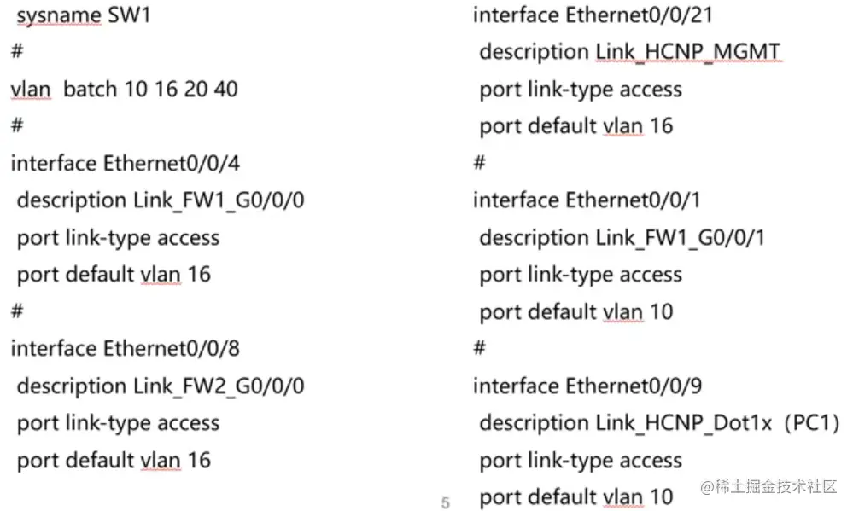
Task: Select the interface Ethernet0/0/21 heading
Action: tap(593, 15)
